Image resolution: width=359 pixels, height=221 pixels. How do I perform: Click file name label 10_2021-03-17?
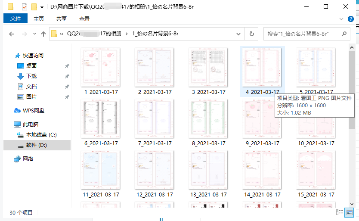pos(316,143)
